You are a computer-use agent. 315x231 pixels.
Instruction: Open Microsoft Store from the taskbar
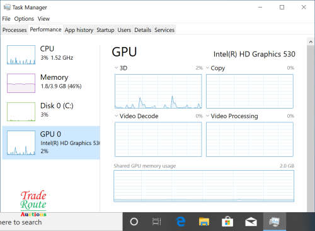(227, 222)
